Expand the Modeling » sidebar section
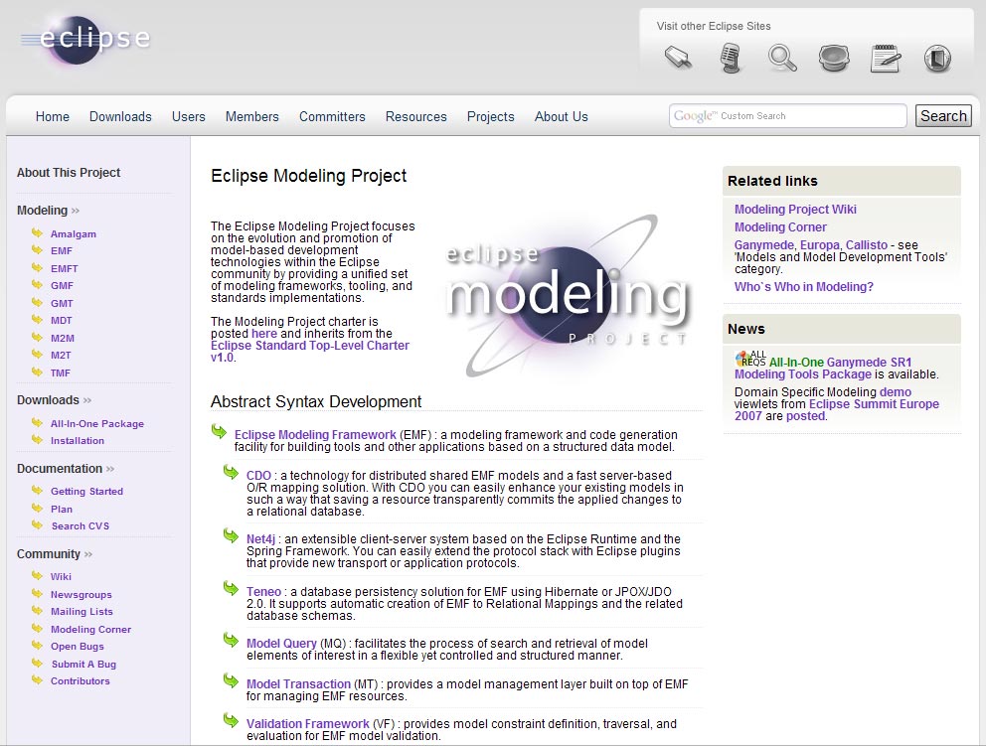This screenshot has height=746, width=986. click(x=49, y=210)
